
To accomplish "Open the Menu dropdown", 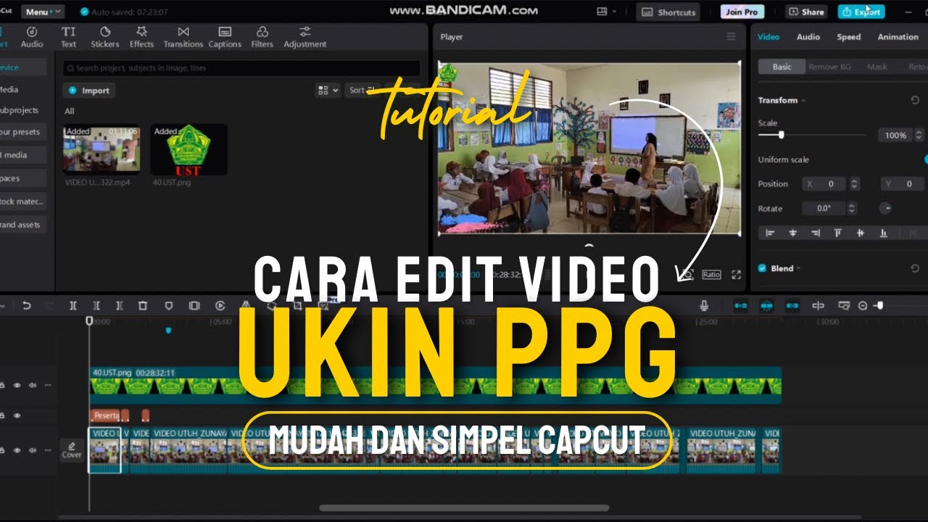I will (x=43, y=12).
